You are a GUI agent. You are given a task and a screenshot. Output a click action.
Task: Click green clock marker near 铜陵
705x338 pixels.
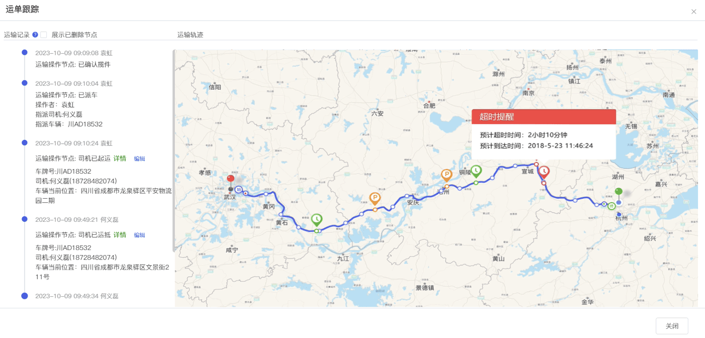point(476,172)
